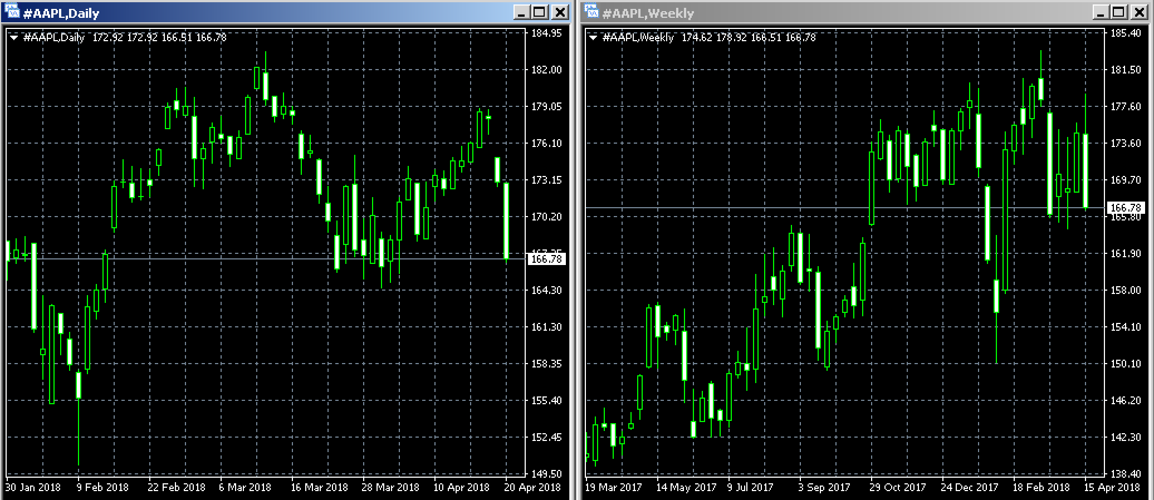Click the 142.30 price level on the Weekly scale
The width and height of the screenshot is (1154, 500).
pyautogui.click(x=1126, y=438)
